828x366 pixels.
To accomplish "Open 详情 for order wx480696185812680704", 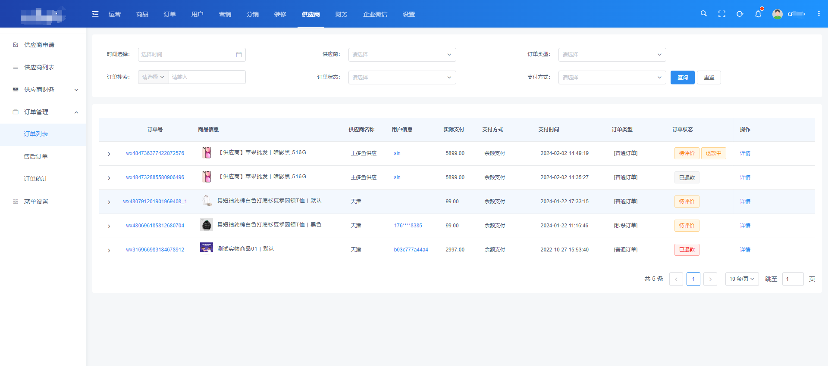I will [x=745, y=226].
